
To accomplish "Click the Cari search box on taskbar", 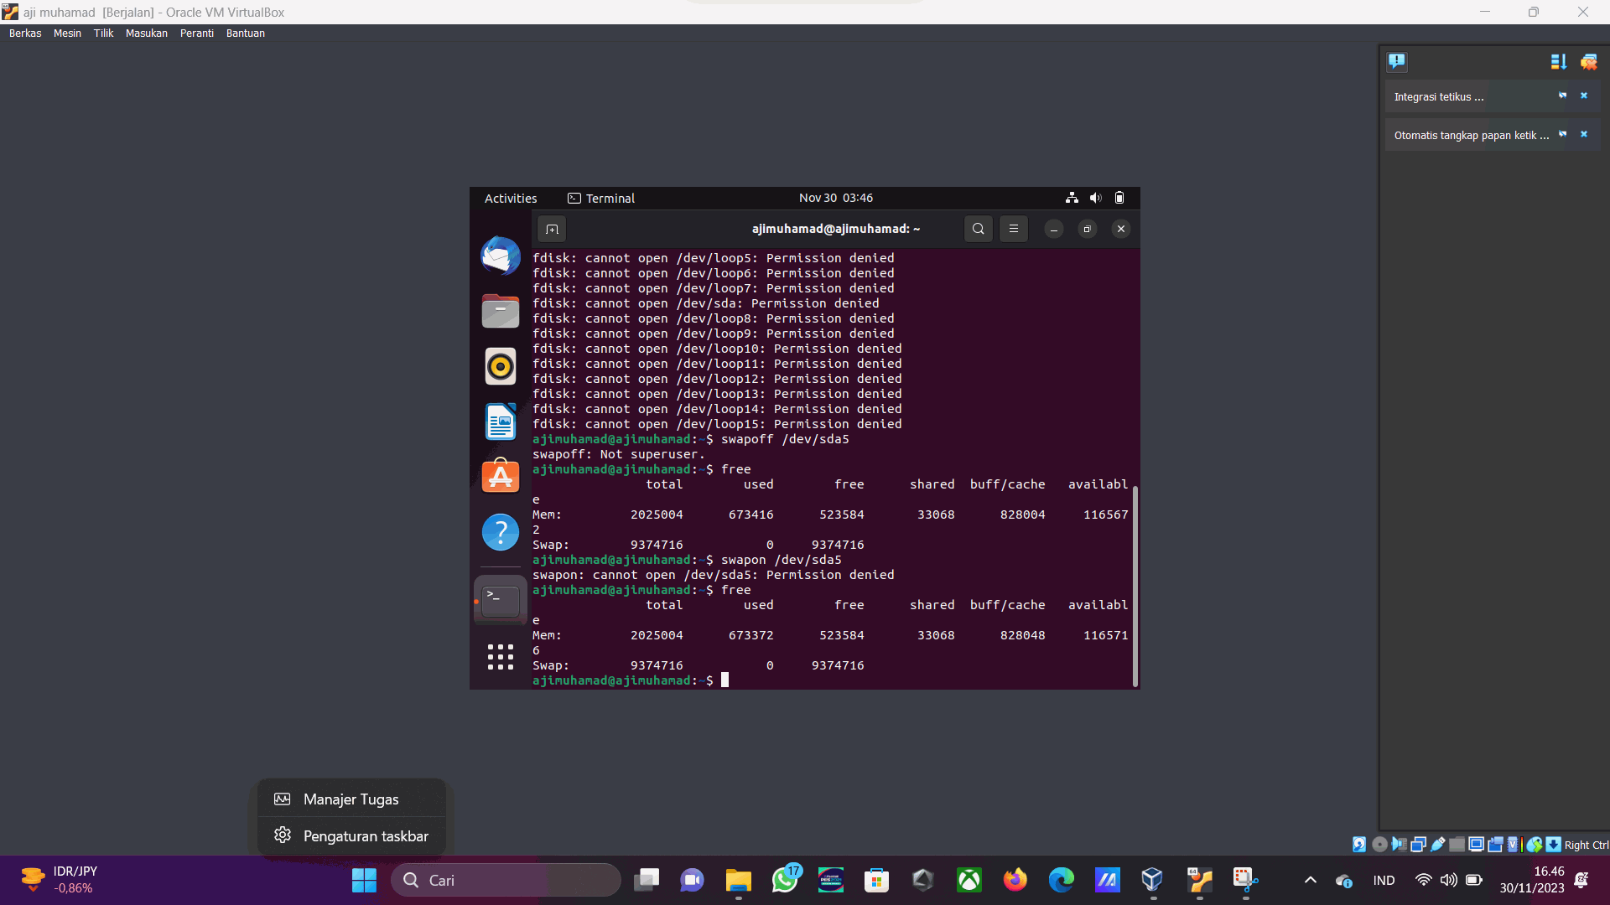I will [506, 880].
